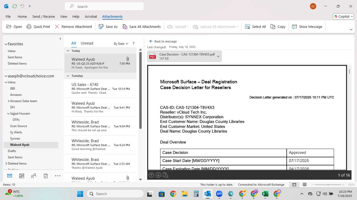Collapse the Favorites section

pyautogui.click(x=6, y=44)
